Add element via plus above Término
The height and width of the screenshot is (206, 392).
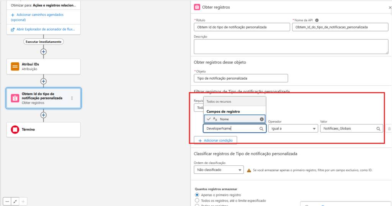[x=44, y=115]
